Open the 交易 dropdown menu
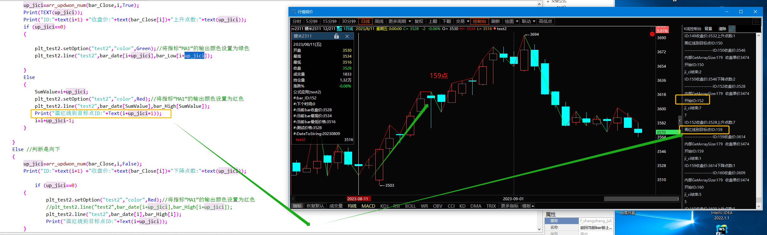Image resolution: width=767 pixels, height=235 pixels. coord(463,21)
